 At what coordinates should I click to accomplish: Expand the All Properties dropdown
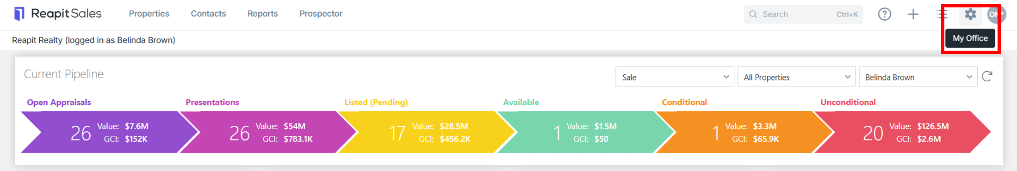(x=796, y=77)
